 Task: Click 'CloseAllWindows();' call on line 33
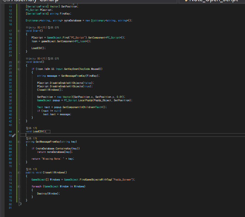point(50,90)
